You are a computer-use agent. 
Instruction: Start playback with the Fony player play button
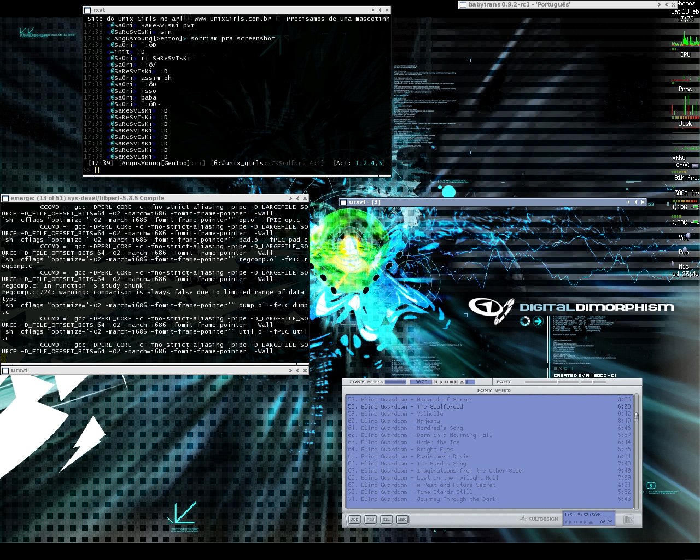point(441,382)
